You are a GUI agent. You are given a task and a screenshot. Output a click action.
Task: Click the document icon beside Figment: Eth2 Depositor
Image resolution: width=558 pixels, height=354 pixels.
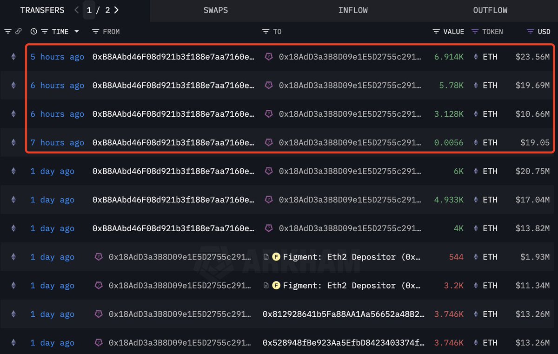click(x=266, y=257)
